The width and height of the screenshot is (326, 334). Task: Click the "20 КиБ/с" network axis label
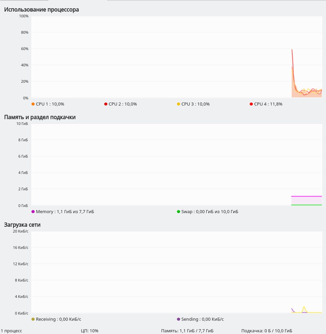point(20,231)
